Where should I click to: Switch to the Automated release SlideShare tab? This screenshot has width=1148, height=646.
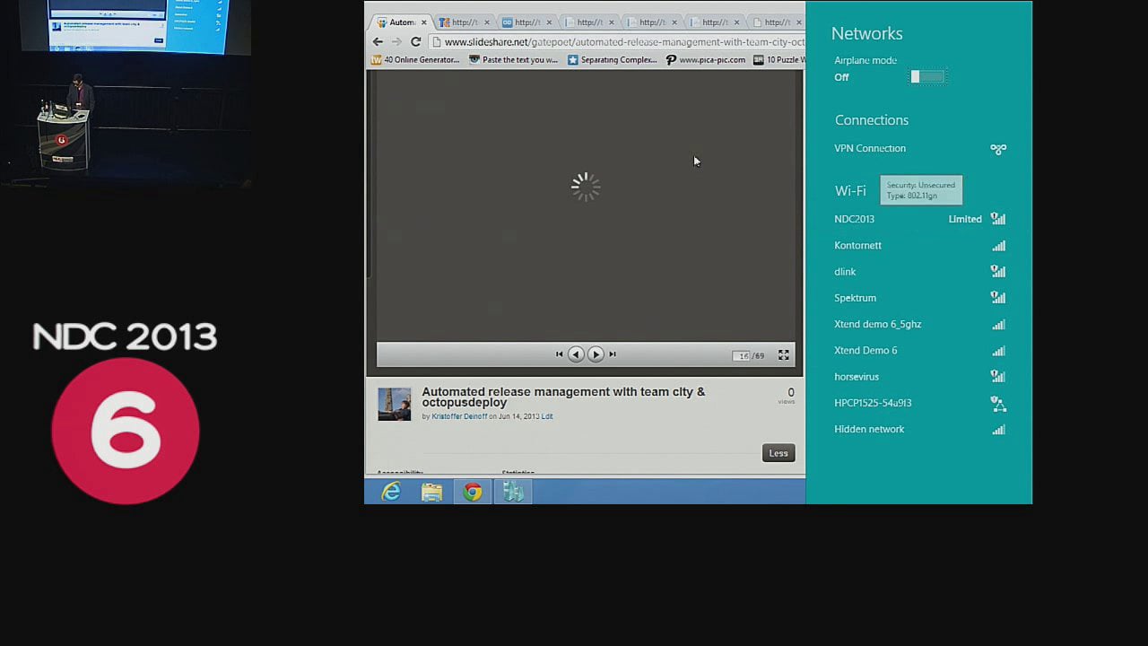(x=400, y=22)
